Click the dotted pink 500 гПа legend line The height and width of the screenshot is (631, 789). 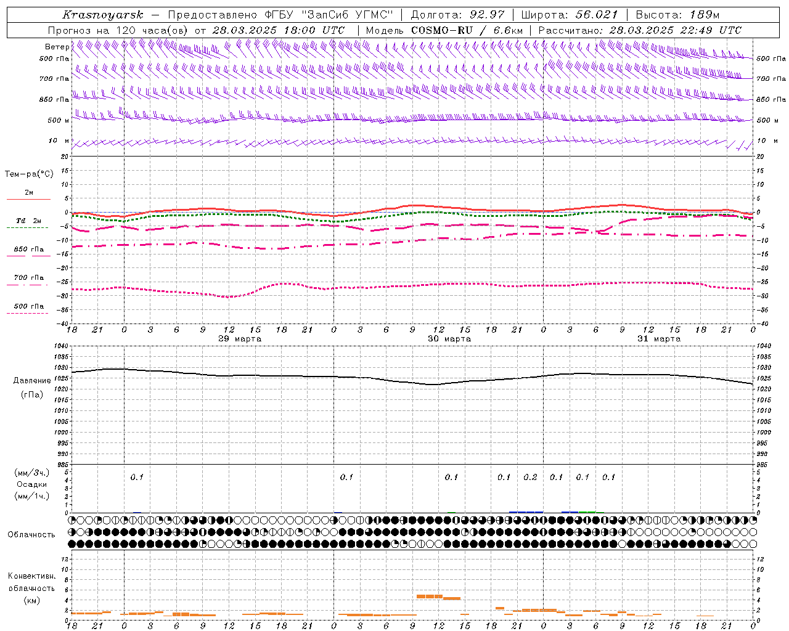[28, 313]
